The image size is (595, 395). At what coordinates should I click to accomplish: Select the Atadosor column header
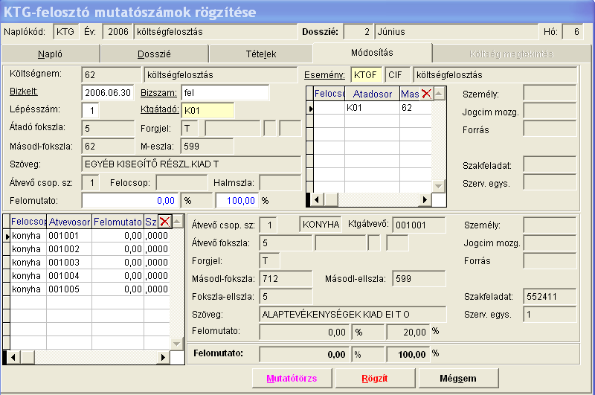click(x=373, y=94)
